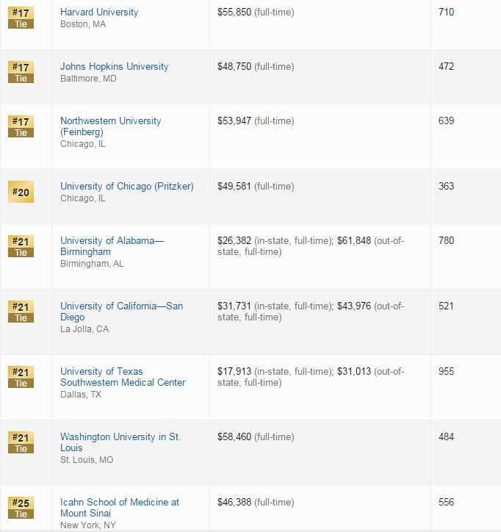Open University of Texas Southwestern Medical Center
The height and width of the screenshot is (532, 501).
122,377
